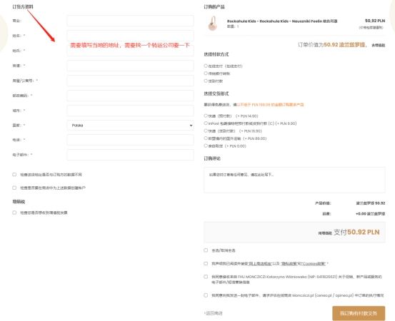
Task: Click the gold order with payment obligation button
Action: [359, 313]
